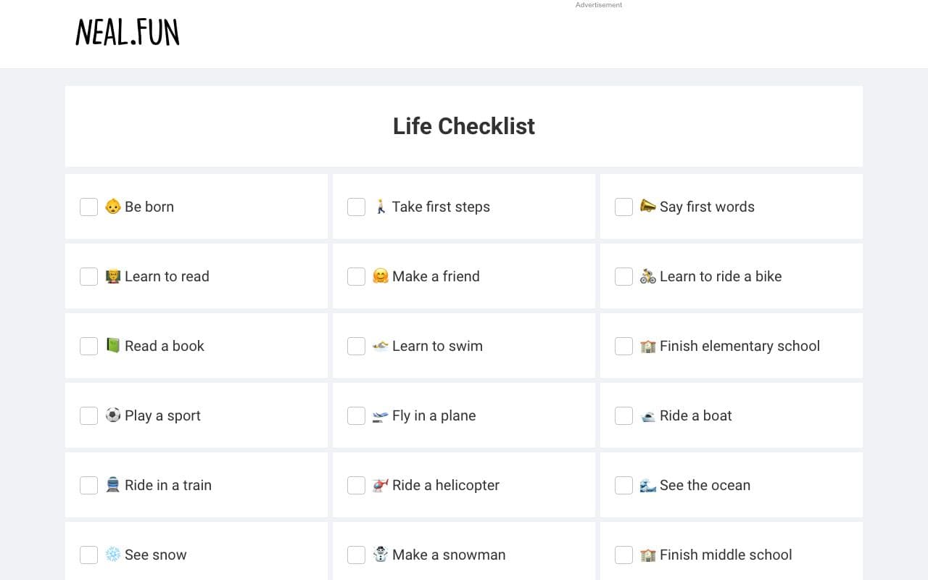Click the airplane emoji beside Fly in a plane
The image size is (928, 580).
pos(380,415)
